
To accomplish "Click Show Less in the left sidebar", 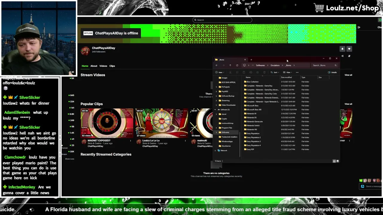I will pyautogui.click(x=69, y=159).
